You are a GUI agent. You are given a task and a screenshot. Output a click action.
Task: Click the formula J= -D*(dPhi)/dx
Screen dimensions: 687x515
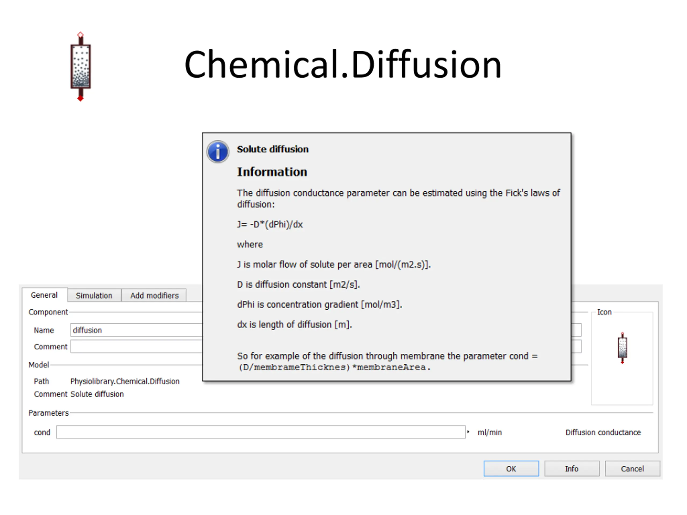(270, 225)
